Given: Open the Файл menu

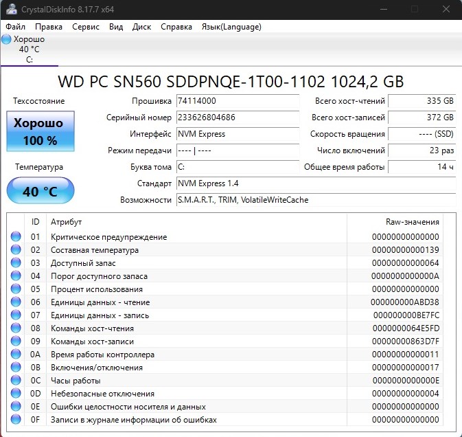Looking at the screenshot, I should click(x=16, y=27).
